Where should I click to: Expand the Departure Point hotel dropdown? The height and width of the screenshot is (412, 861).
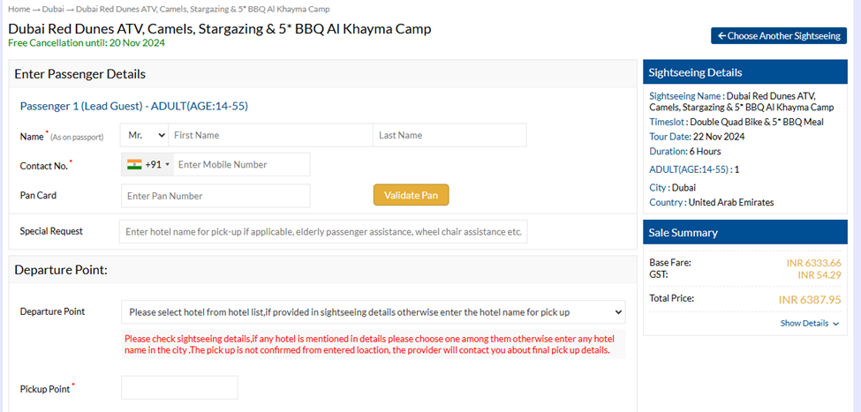click(372, 311)
